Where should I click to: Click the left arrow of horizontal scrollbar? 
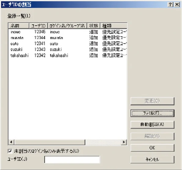(11, 142)
